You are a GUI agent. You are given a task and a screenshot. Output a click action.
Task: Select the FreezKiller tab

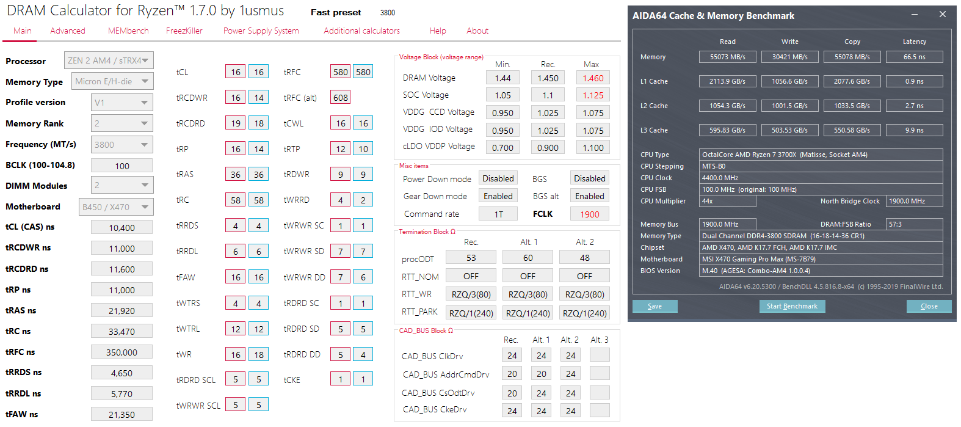coord(184,31)
